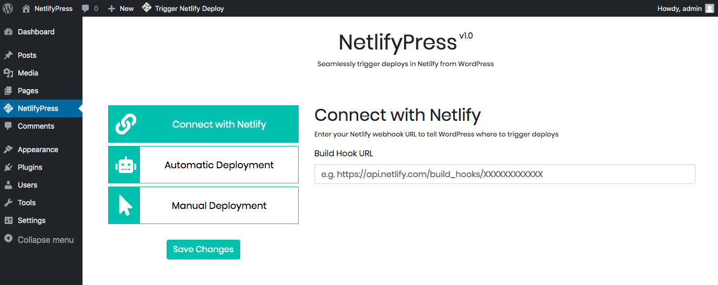
Task: Open Media library menu
Action: click(x=41, y=73)
